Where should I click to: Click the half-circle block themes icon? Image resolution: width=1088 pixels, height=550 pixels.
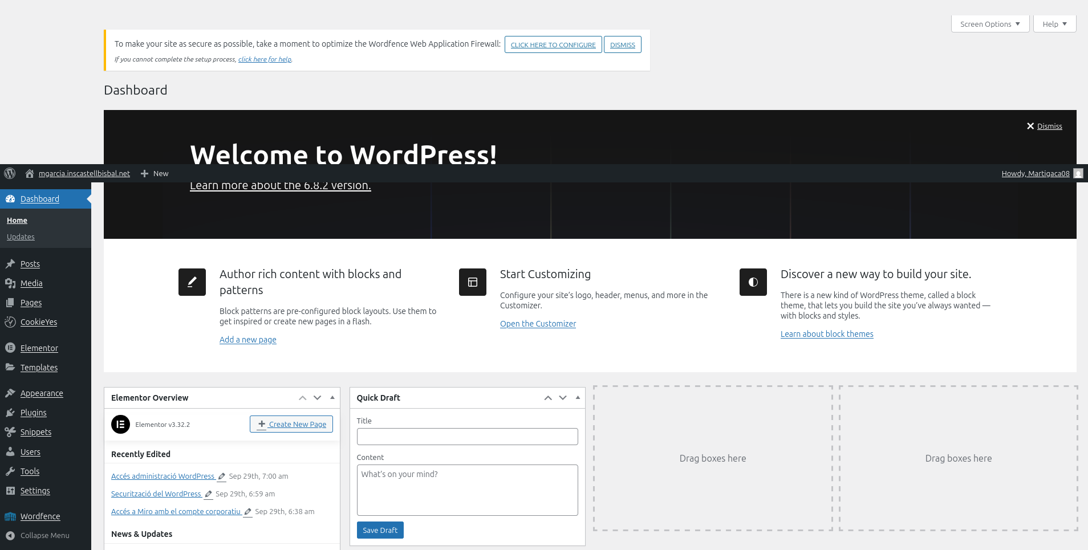(x=753, y=282)
